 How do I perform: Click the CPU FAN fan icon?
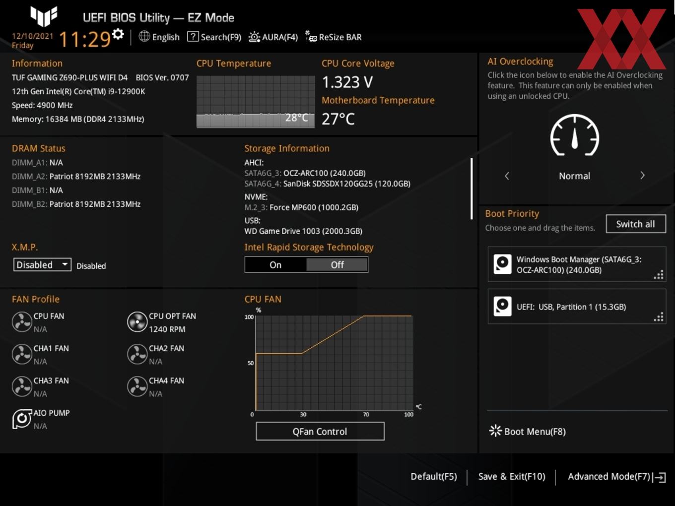pos(22,322)
